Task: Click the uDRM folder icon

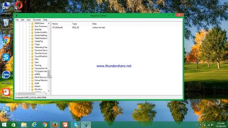Action: click(x=32, y=74)
